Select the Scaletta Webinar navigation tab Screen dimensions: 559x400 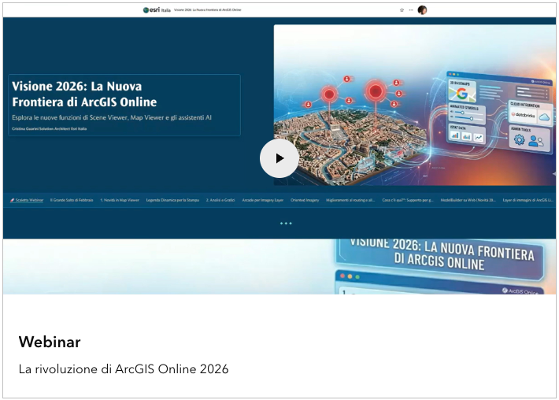(27, 200)
